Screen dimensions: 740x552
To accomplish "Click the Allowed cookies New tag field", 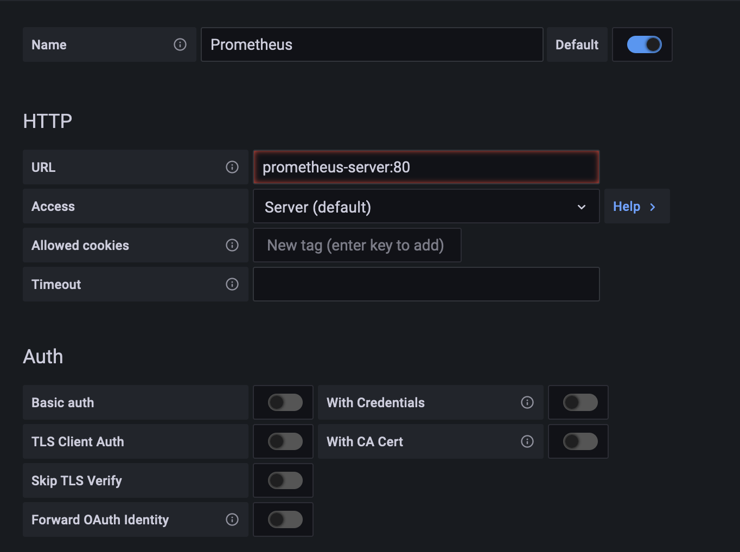I will tap(357, 245).
